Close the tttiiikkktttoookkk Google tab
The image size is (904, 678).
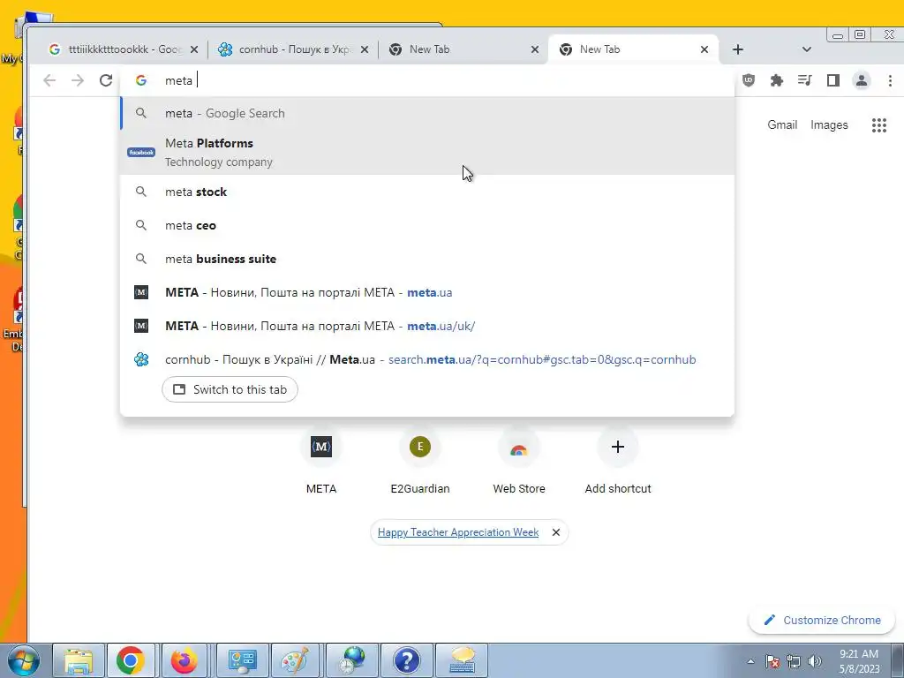pos(194,49)
